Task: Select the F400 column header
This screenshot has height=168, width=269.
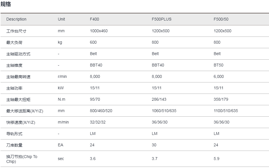Action: click(94, 19)
